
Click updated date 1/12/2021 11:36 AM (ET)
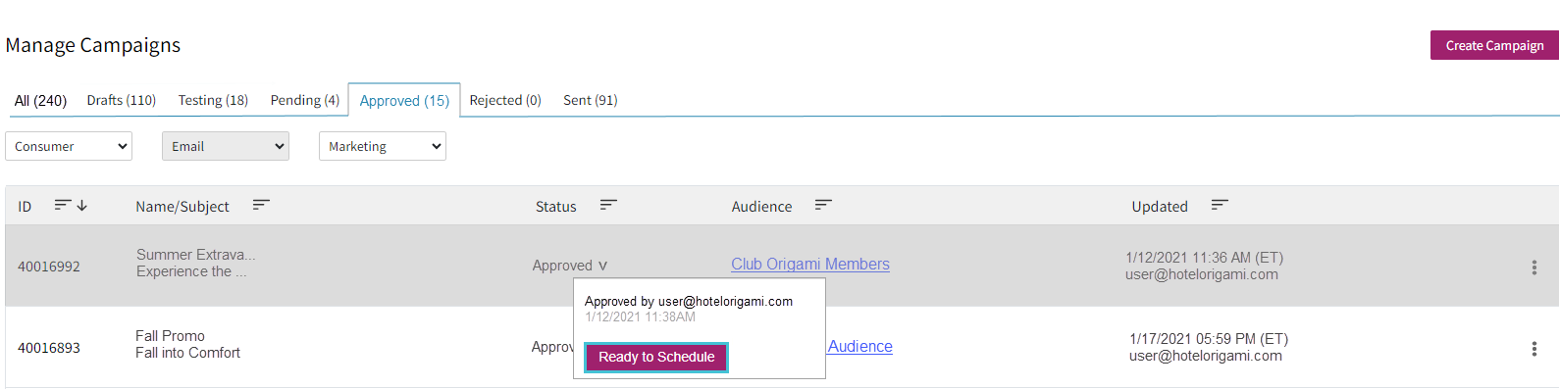point(1205,258)
